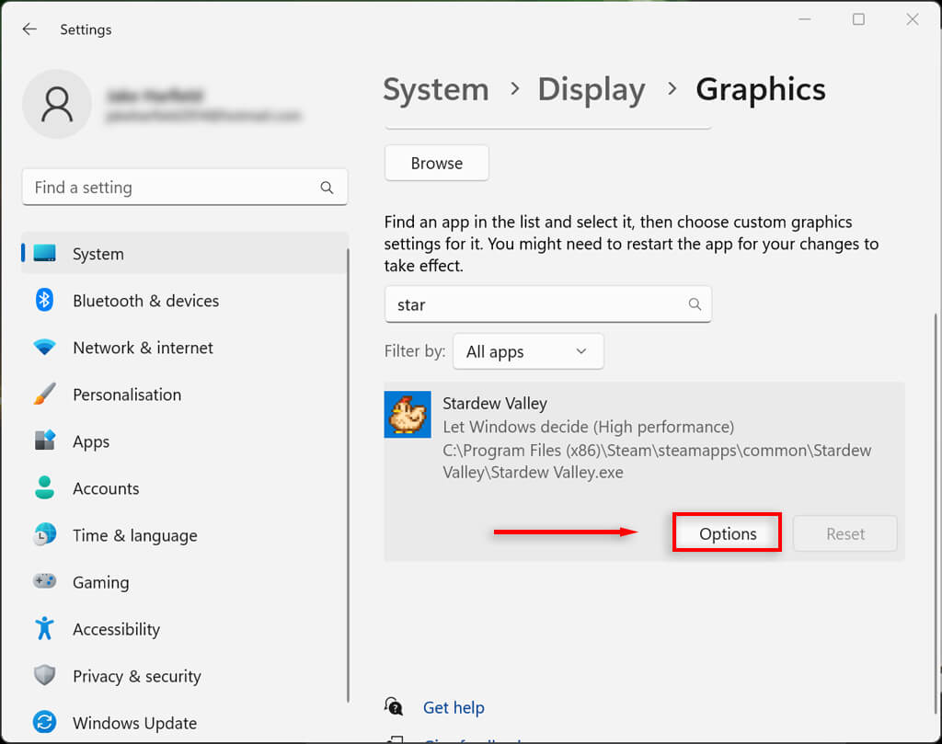
Task: Click the back arrow in Settings
Action: click(x=29, y=29)
